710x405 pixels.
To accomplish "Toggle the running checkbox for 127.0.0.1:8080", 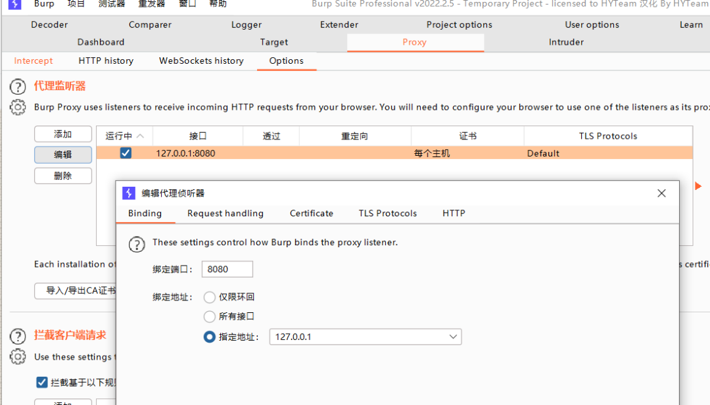I will point(126,153).
